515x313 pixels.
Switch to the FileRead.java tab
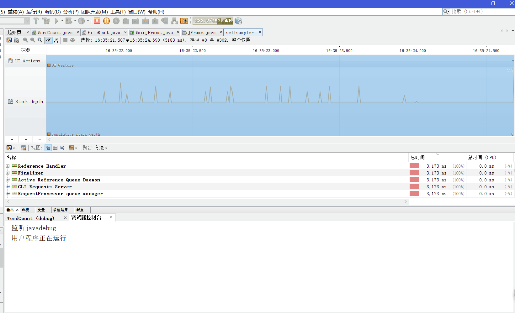pos(104,32)
